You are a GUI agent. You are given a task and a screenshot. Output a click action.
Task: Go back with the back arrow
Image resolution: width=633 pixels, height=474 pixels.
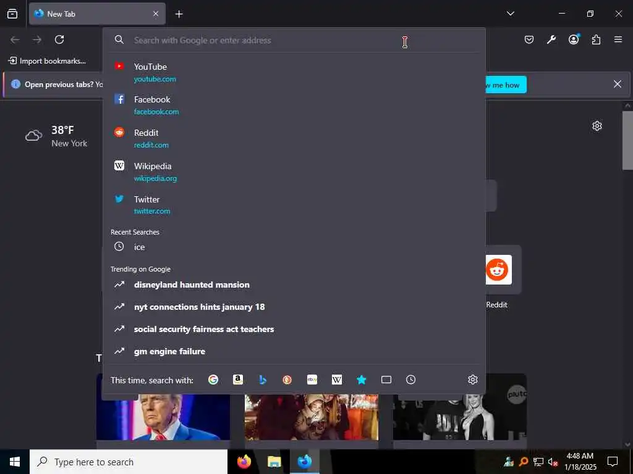[15, 39]
